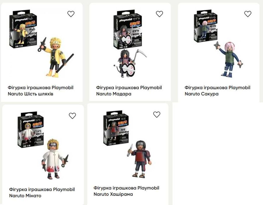Open the Naruto Шість шляхів product title
Image resolution: width=263 pixels, height=205 pixels.
(41, 90)
